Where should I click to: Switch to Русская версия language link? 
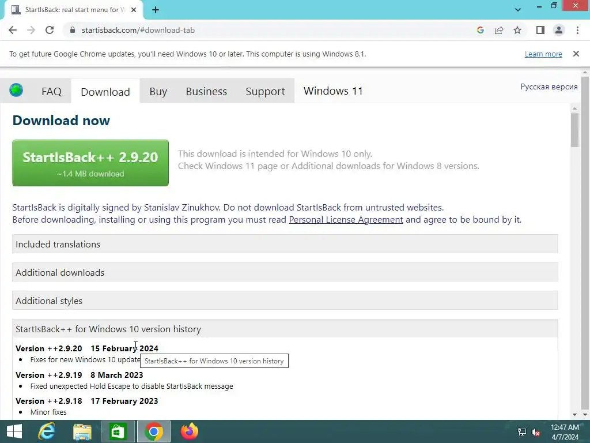[x=549, y=87]
